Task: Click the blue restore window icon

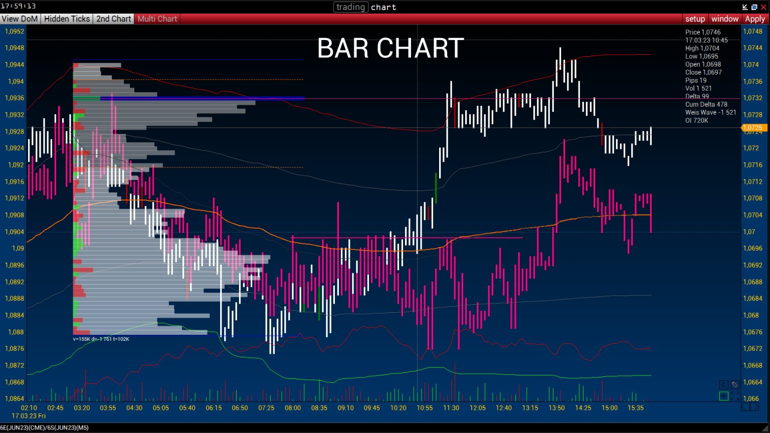Action: tap(754, 7)
